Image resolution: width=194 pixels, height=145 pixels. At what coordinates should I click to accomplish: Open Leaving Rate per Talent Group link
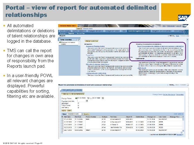coord(96,73)
